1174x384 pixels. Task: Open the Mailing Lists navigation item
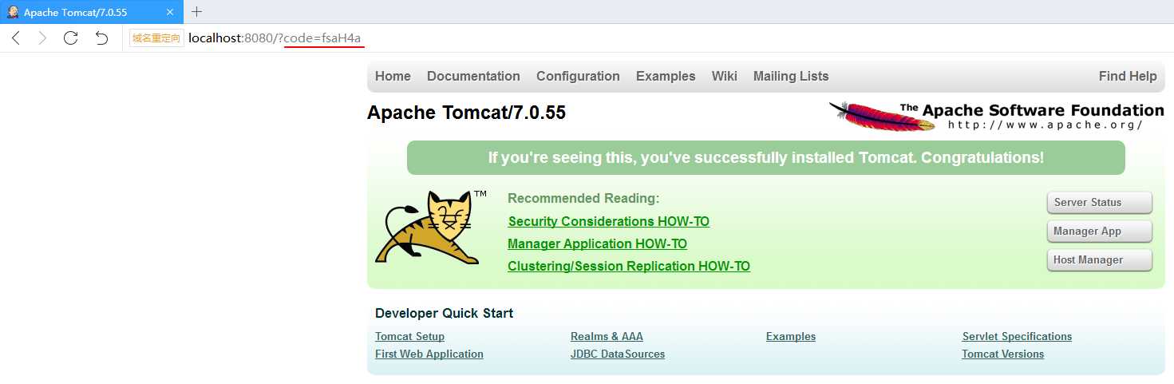coord(791,76)
